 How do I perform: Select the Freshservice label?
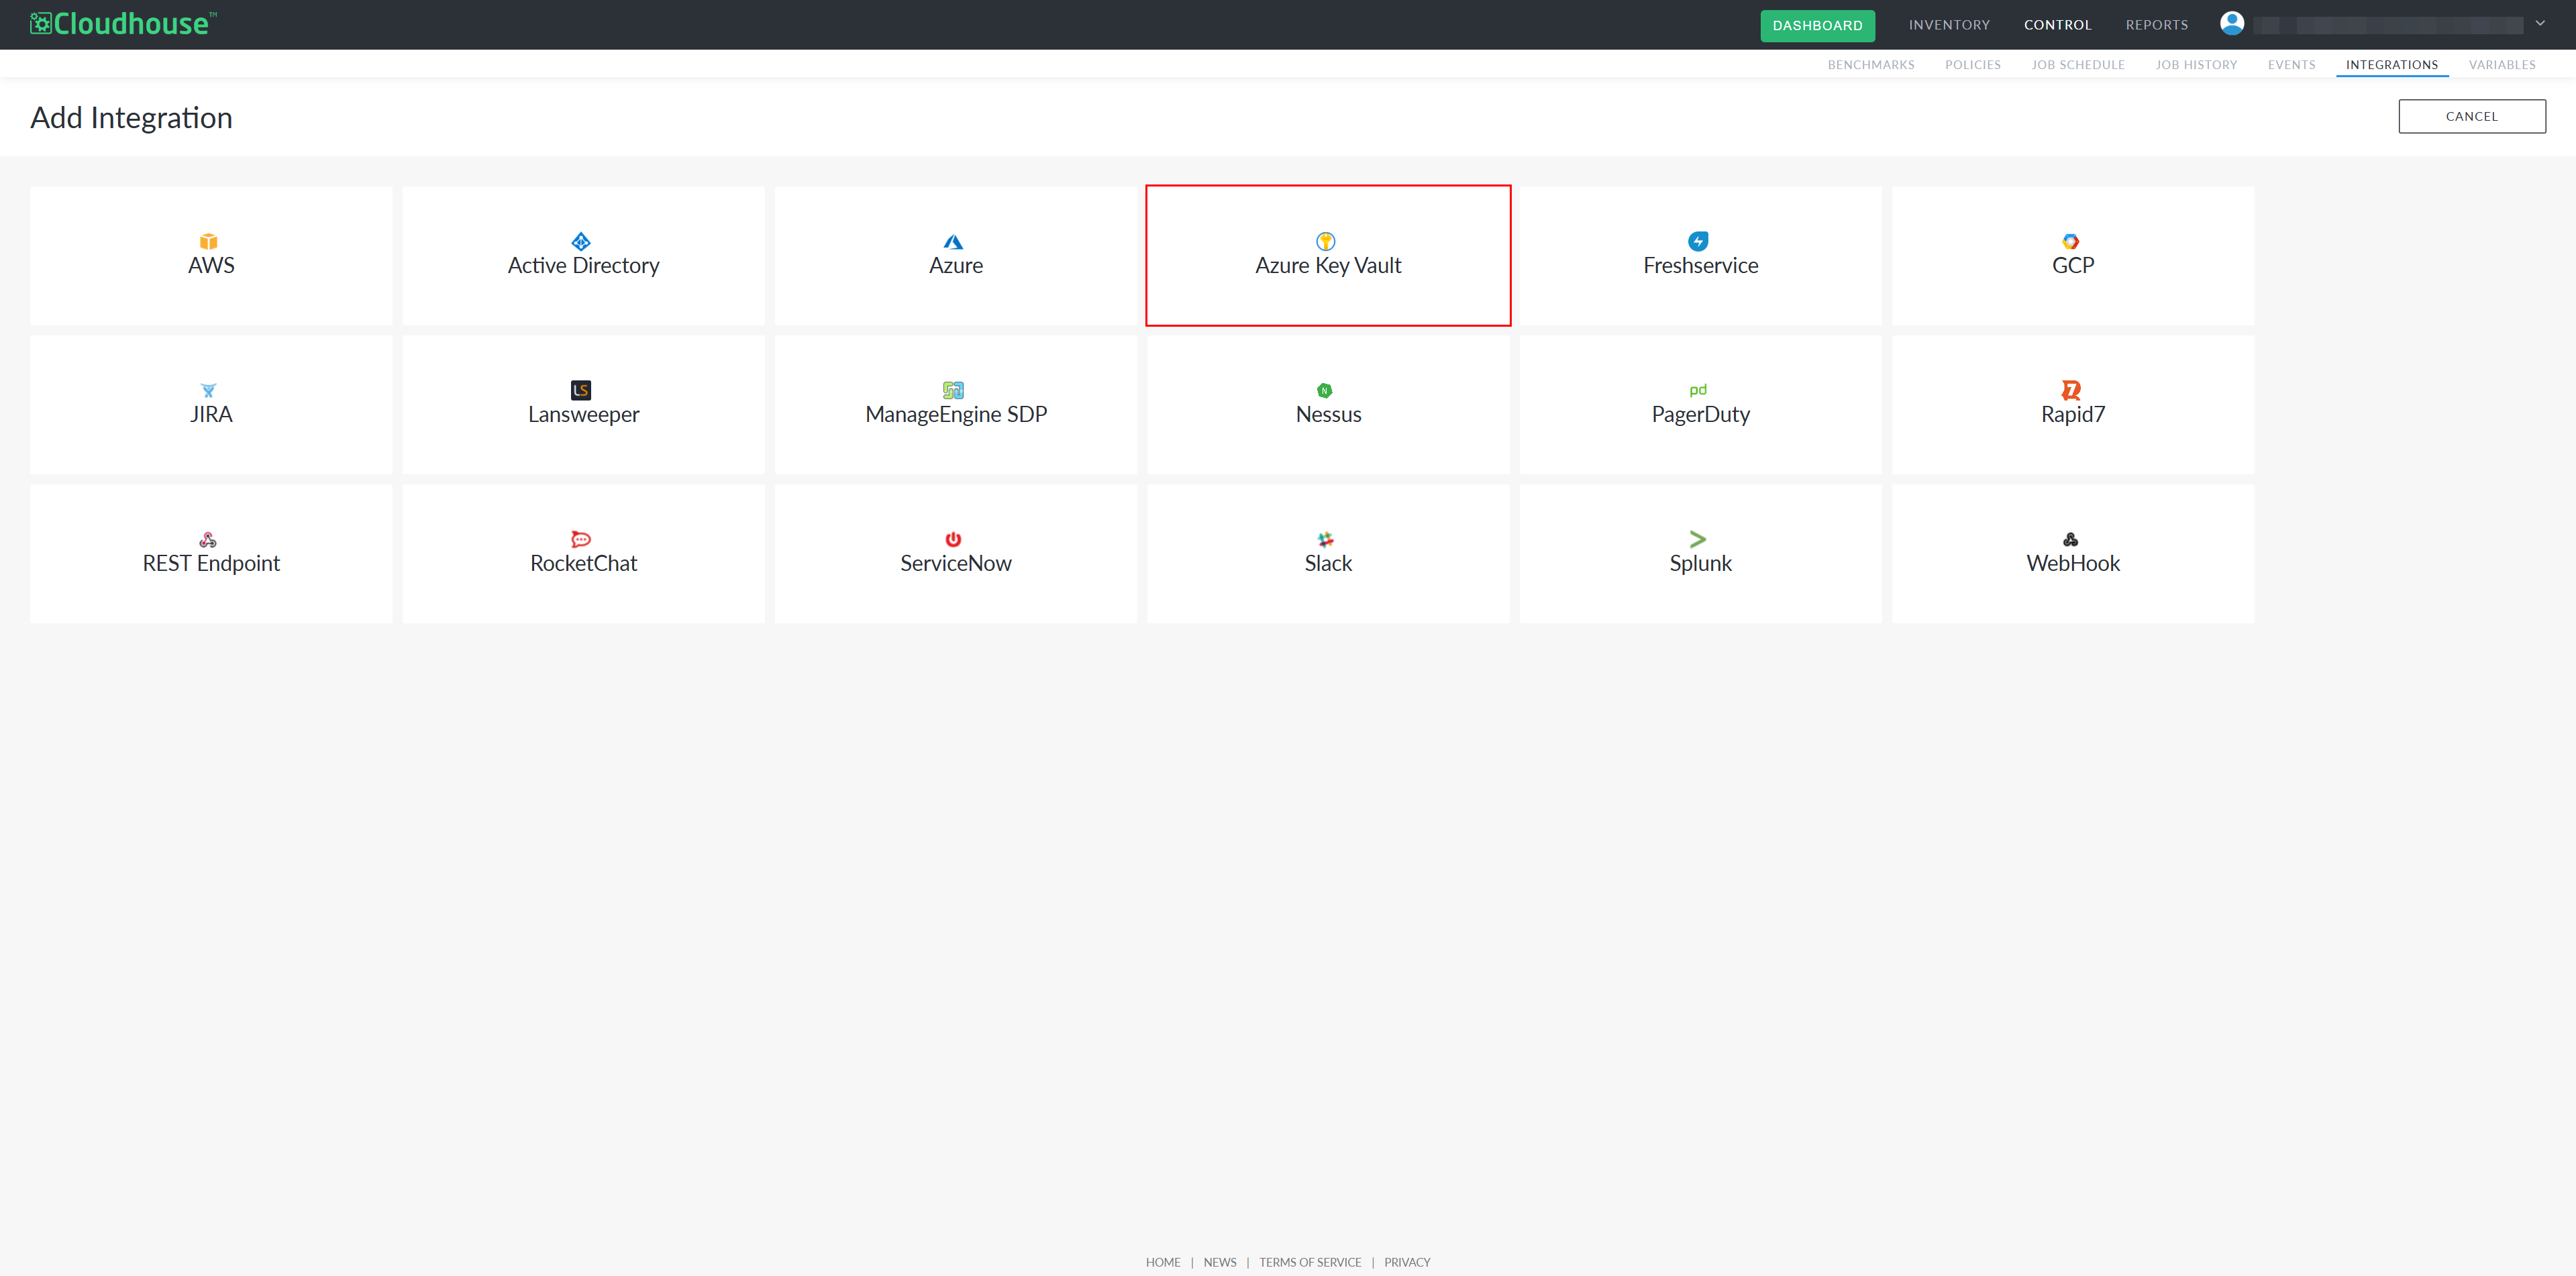pos(1700,266)
